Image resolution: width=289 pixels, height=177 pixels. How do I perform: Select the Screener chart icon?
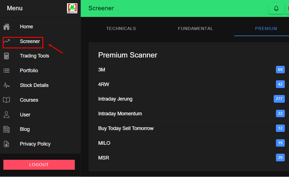click(x=7, y=41)
